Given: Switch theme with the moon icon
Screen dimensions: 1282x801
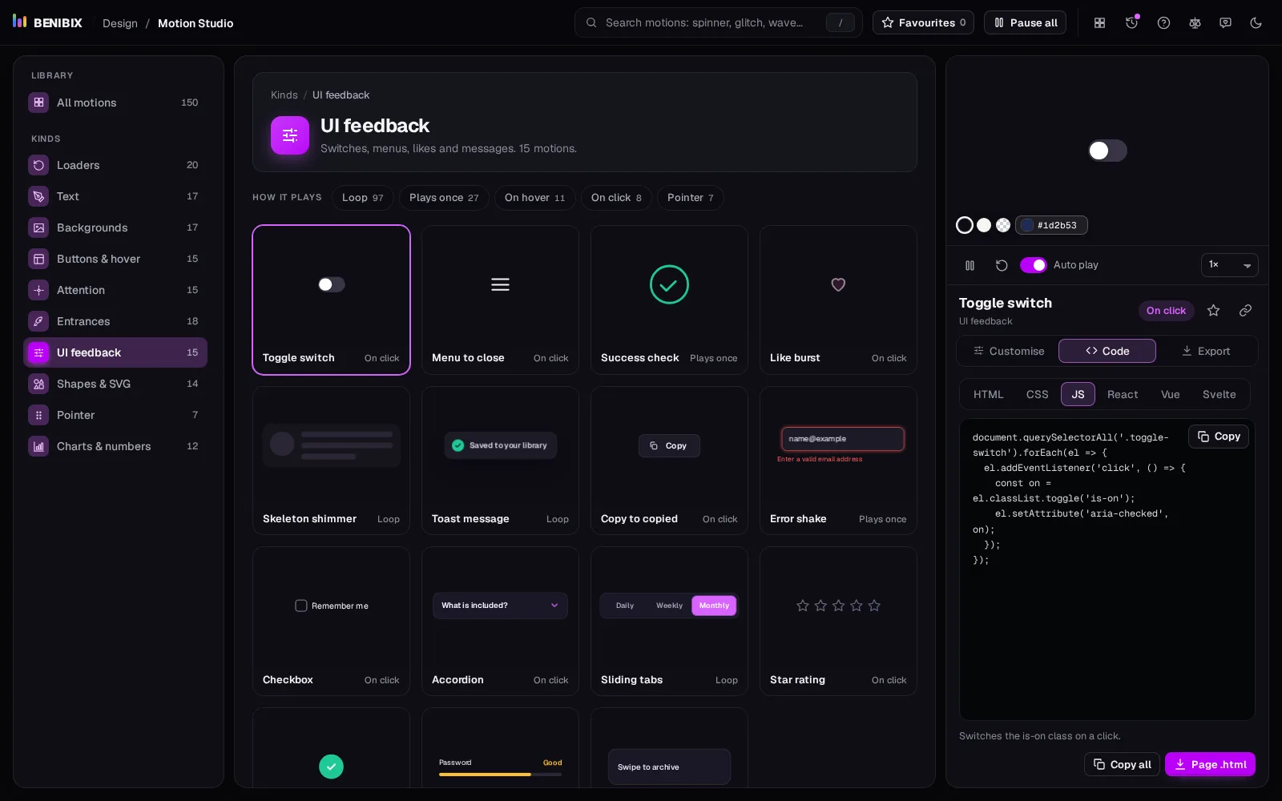Looking at the screenshot, I should tap(1256, 23).
